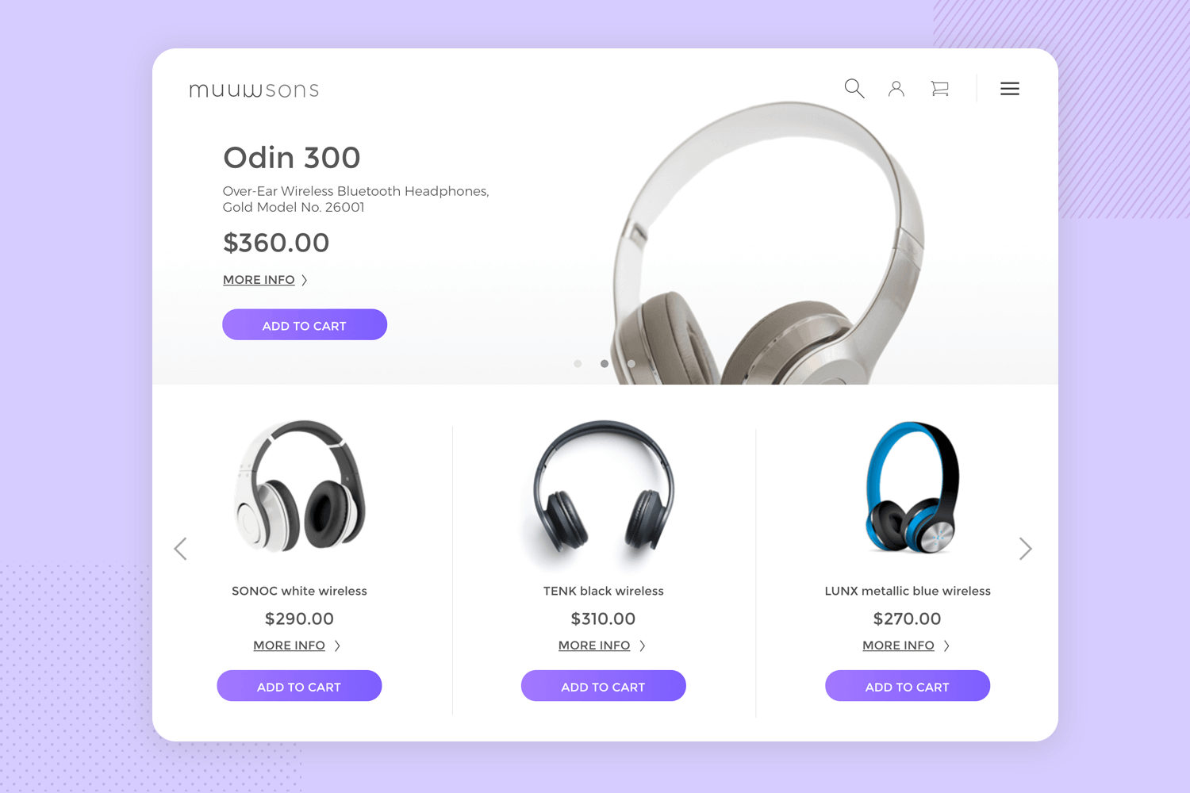This screenshot has height=793, width=1190.
Task: Click the muuwsons logo
Action: [254, 90]
